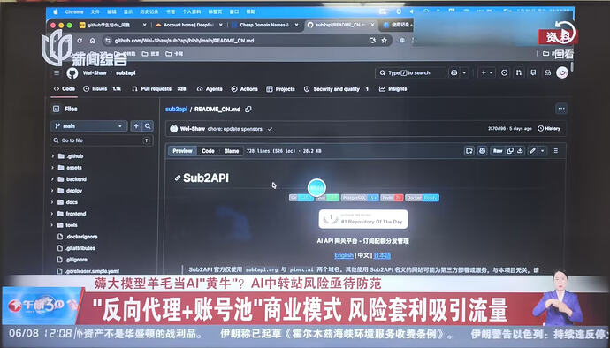Open the repositories icon in GitHub header
This screenshot has width=610, height=348.
tap(533, 72)
